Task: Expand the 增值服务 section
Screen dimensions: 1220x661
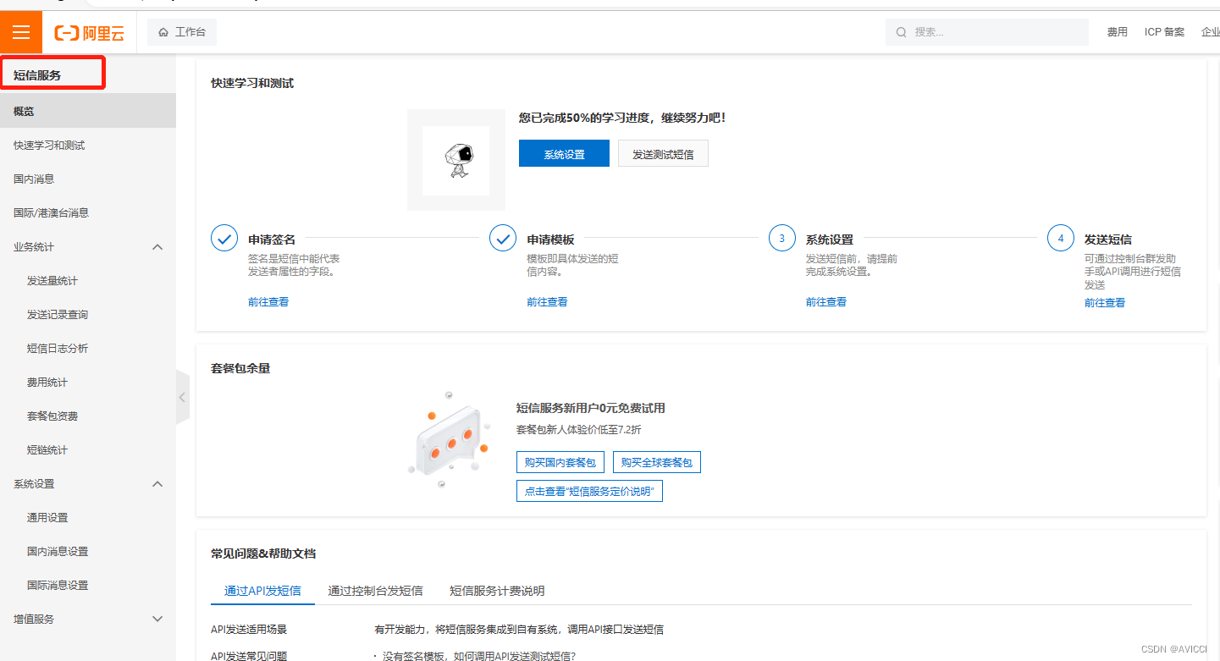Action: point(157,620)
